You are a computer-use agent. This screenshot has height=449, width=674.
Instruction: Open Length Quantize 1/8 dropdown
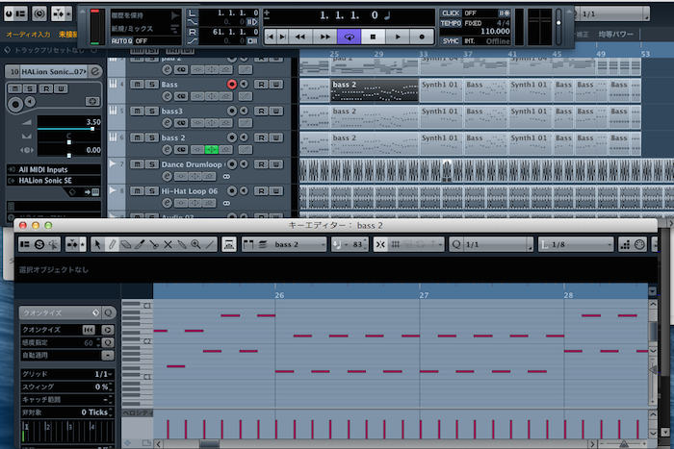pyautogui.click(x=576, y=244)
